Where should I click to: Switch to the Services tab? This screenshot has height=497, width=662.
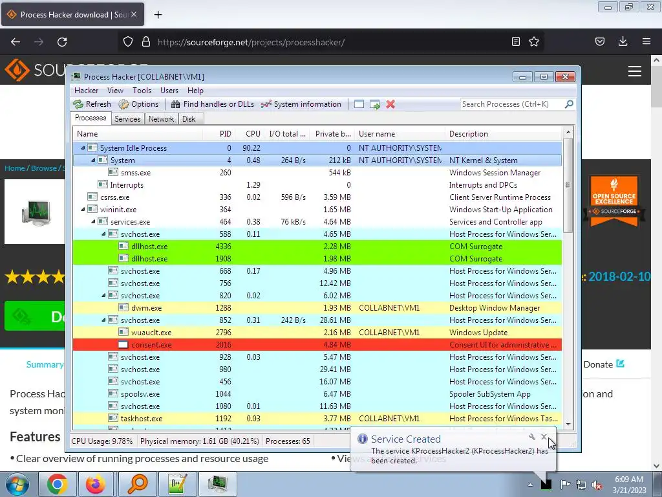pyautogui.click(x=127, y=119)
